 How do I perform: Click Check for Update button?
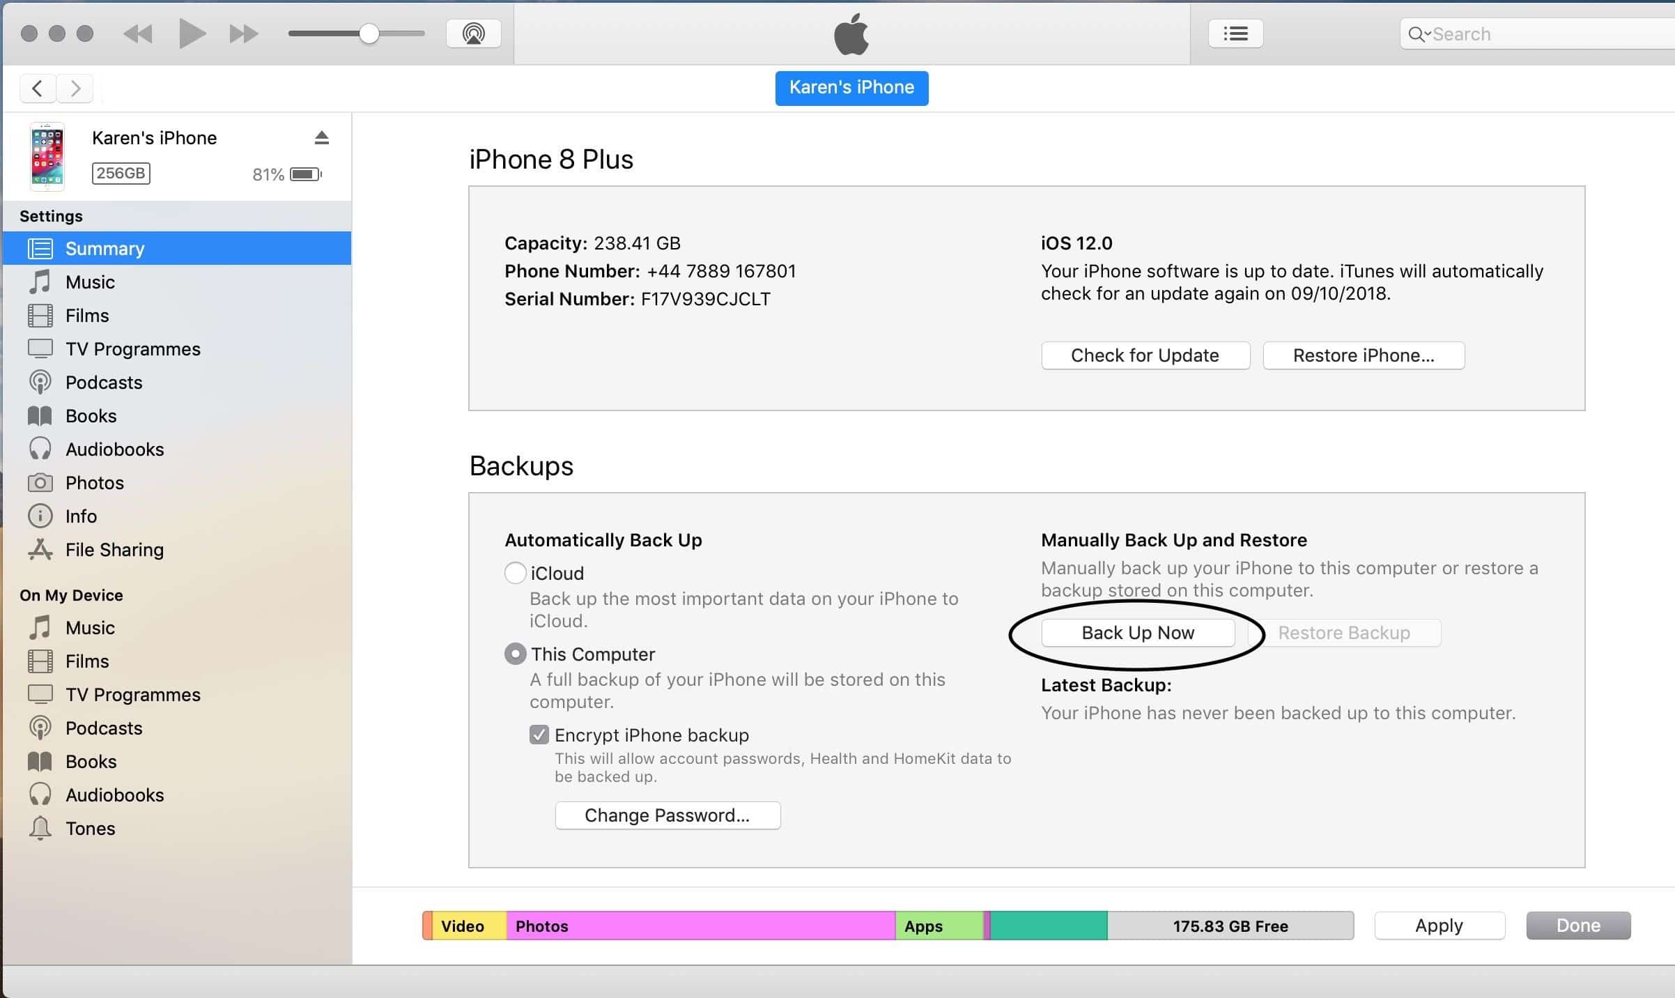(x=1143, y=354)
